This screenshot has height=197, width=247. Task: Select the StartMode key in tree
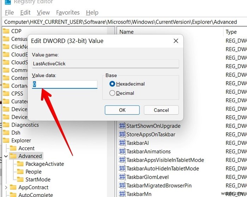tap(38, 179)
